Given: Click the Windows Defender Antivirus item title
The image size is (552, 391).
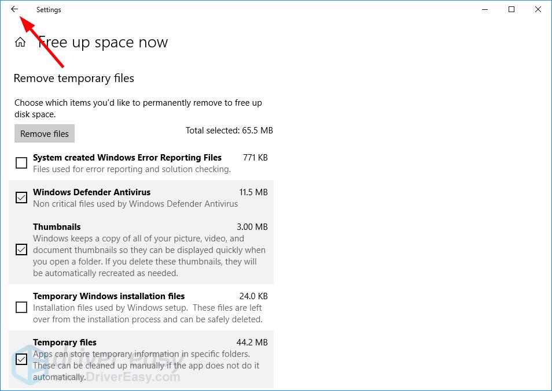Looking at the screenshot, I should 91,192.
